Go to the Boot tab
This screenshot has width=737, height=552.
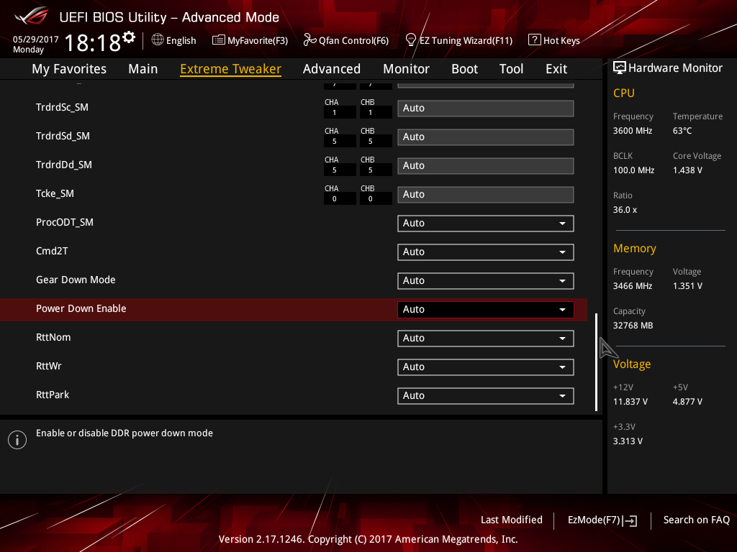click(464, 69)
